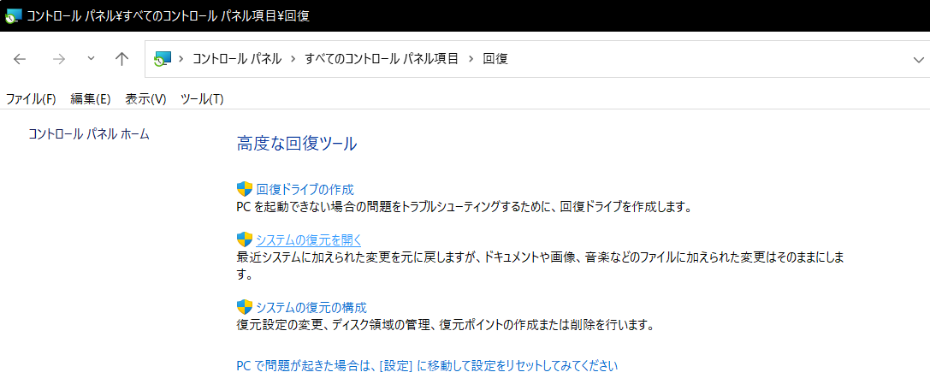Expand chevron before 回復 breadcrumb
The height and width of the screenshot is (384, 930).
[x=471, y=59]
